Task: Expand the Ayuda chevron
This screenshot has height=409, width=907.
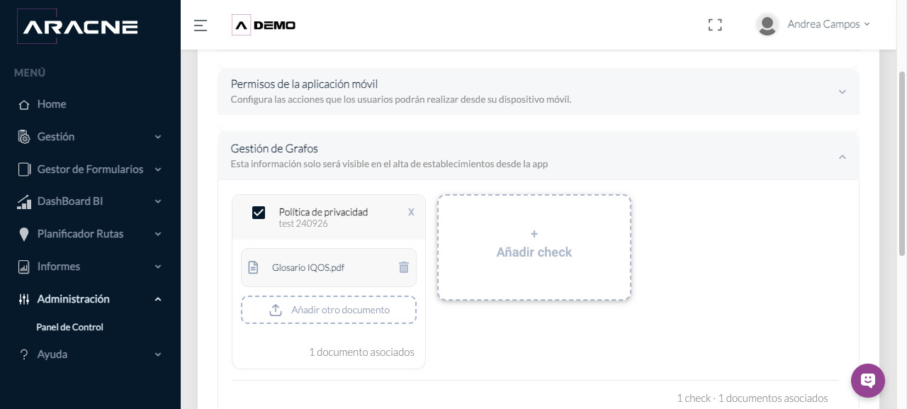Action: pyautogui.click(x=158, y=354)
